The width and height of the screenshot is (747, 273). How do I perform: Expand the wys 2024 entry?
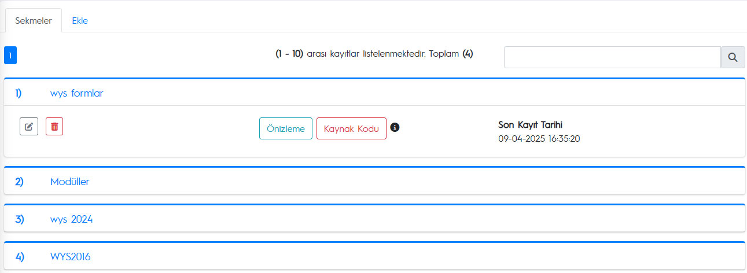tap(72, 219)
